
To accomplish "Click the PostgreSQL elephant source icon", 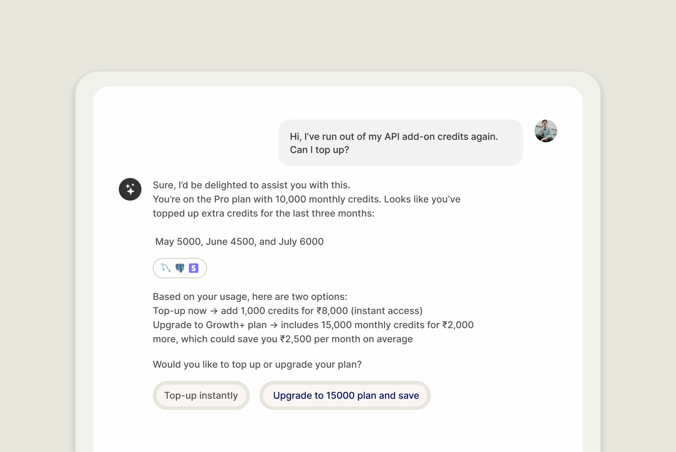I will coord(180,268).
